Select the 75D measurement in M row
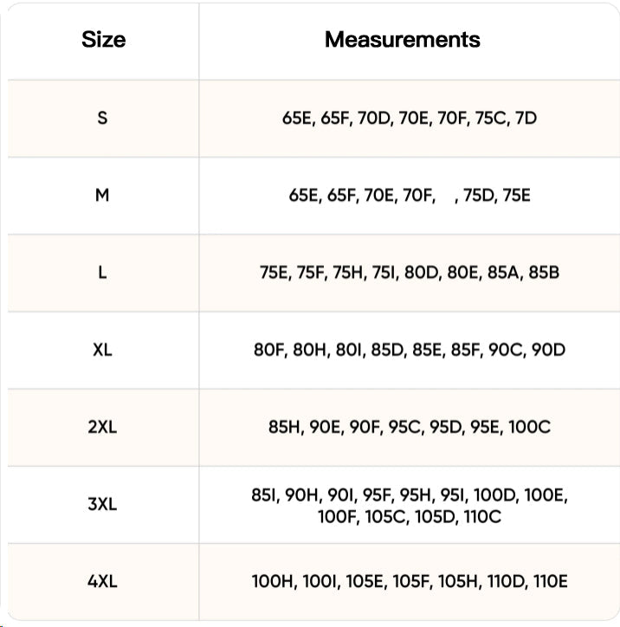 coord(480,196)
